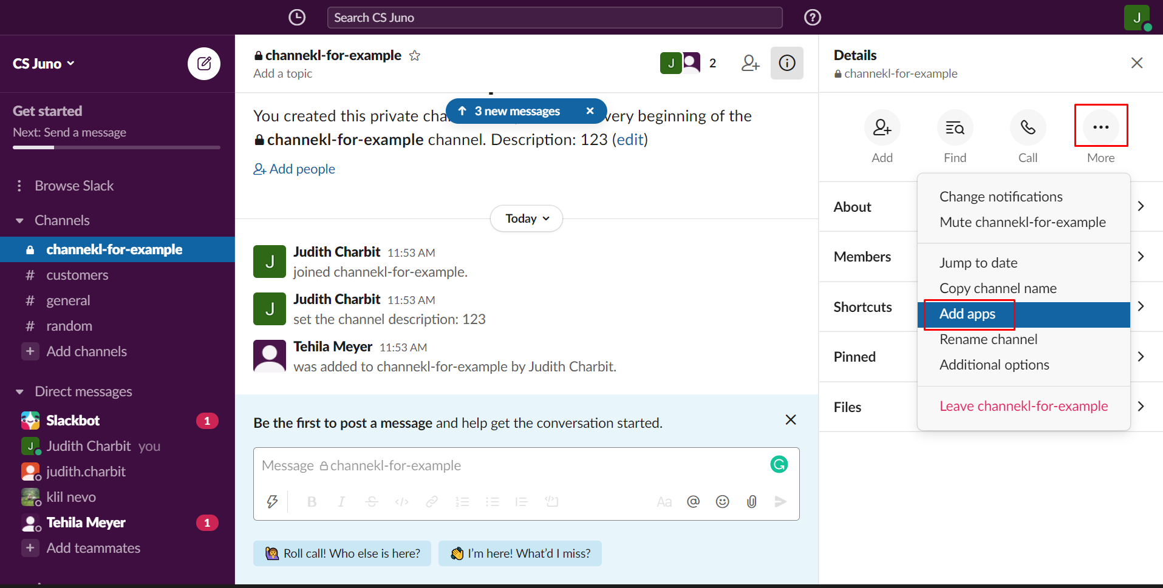The width and height of the screenshot is (1163, 588).
Task: Toggle strikethrough formatting
Action: click(372, 502)
